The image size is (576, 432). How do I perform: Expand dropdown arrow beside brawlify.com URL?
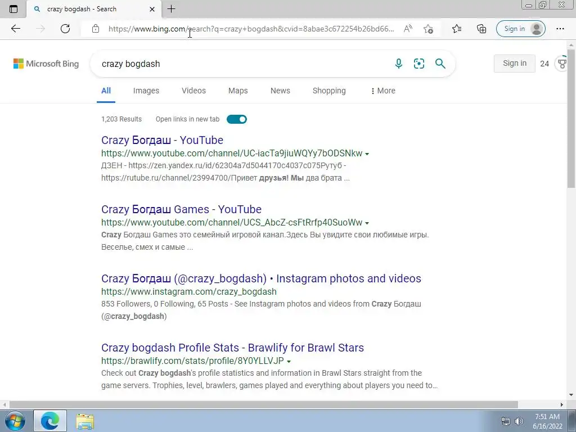pos(289,362)
